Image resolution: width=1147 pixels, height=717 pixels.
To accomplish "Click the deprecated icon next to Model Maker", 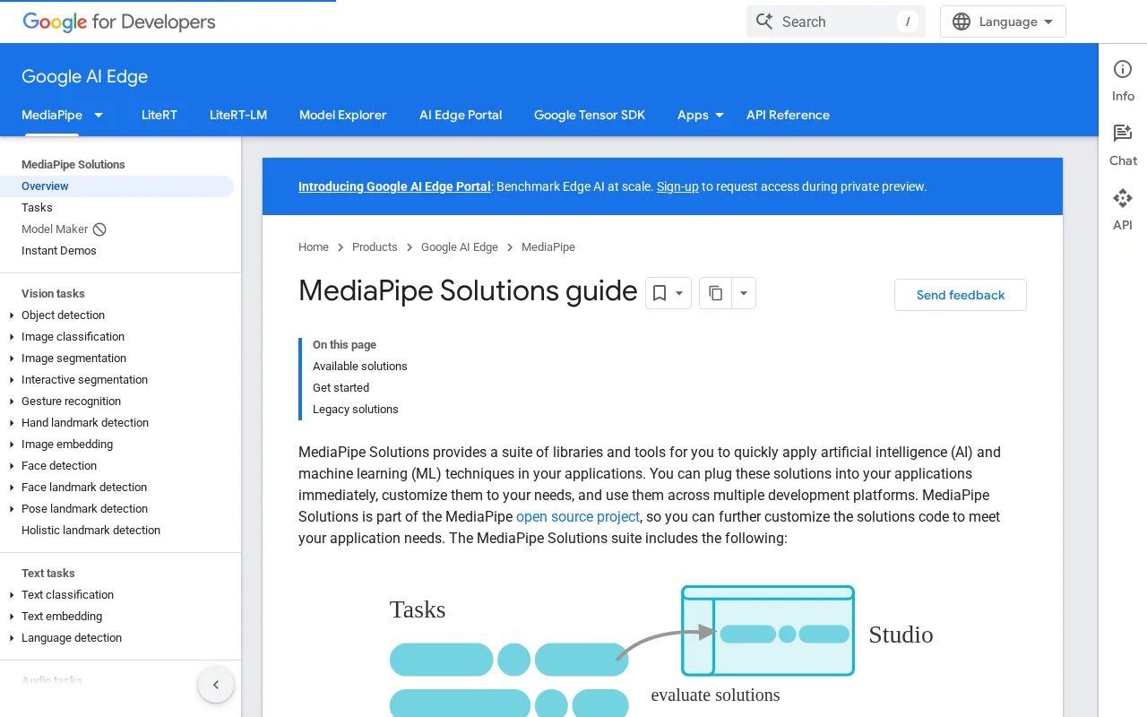I will 99,229.
